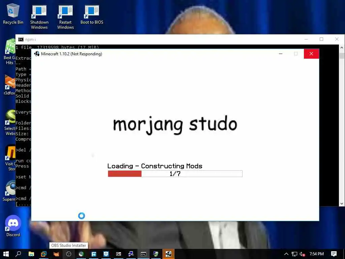Image resolution: width=345 pixels, height=259 pixels.
Task: Open the Boot to BIOS desktop shortcut
Action: [x=92, y=14]
